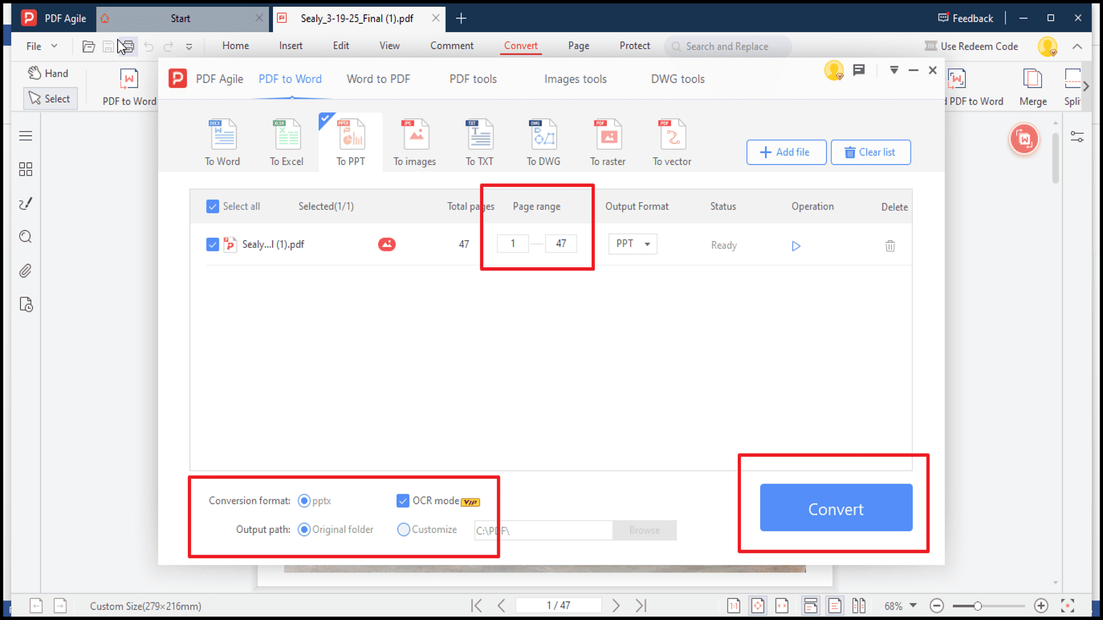This screenshot has width=1103, height=620.
Task: Select the To images conversion icon
Action: pyautogui.click(x=415, y=142)
